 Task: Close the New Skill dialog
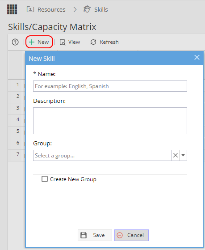point(197,57)
